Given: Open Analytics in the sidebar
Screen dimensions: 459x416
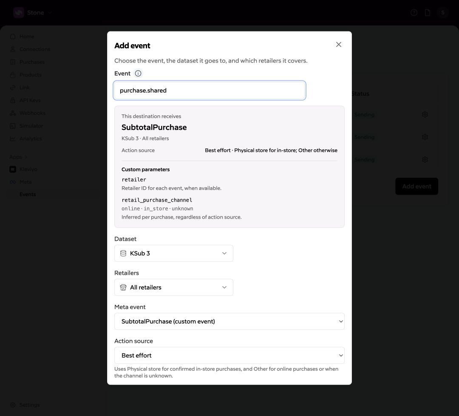Looking at the screenshot, I should 31,139.
